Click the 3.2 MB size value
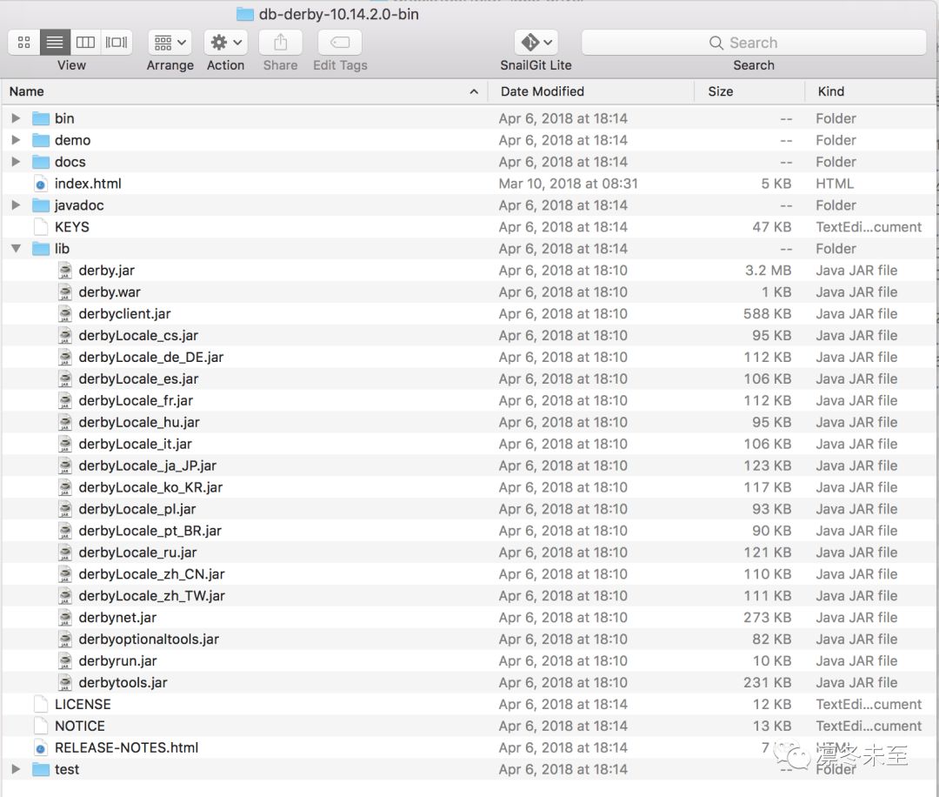 point(769,271)
